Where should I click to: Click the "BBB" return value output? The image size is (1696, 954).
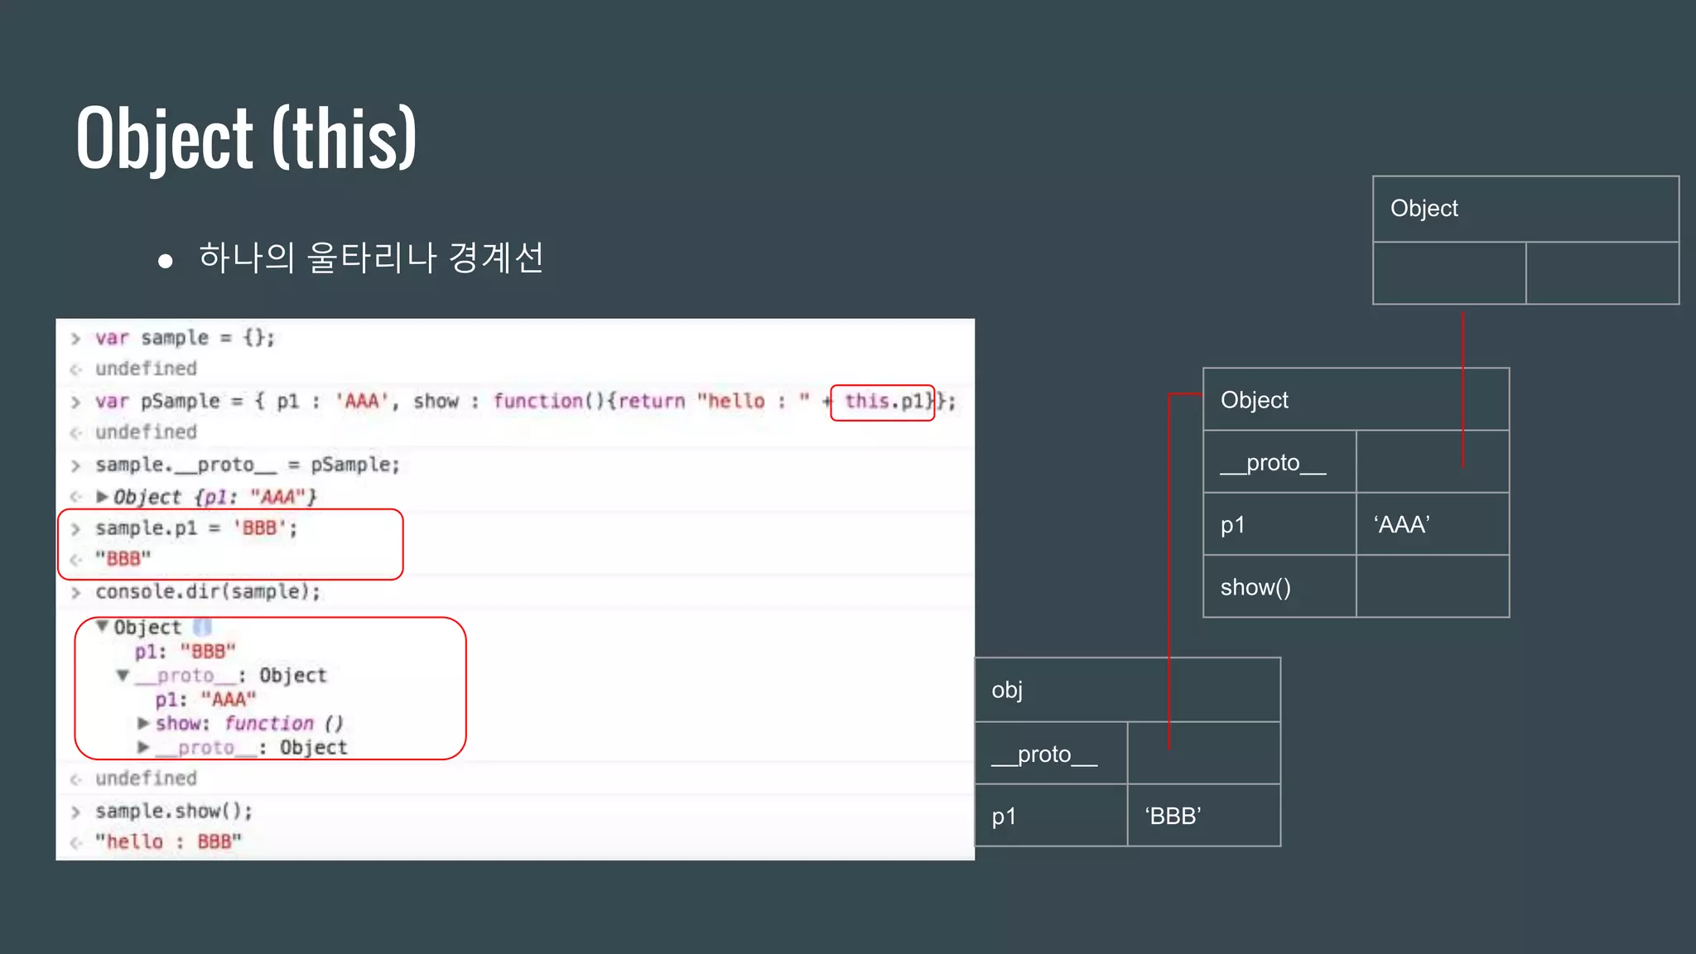(x=123, y=559)
